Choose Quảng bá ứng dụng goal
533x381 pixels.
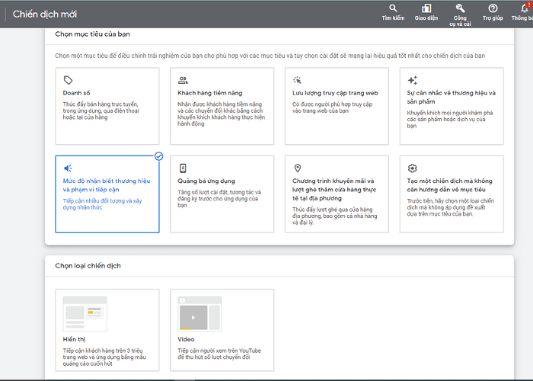222,194
